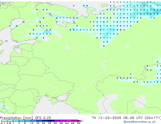Select the legend swatch between 2 and 5
The height and width of the screenshot is (124, 161).
click(22, 121)
